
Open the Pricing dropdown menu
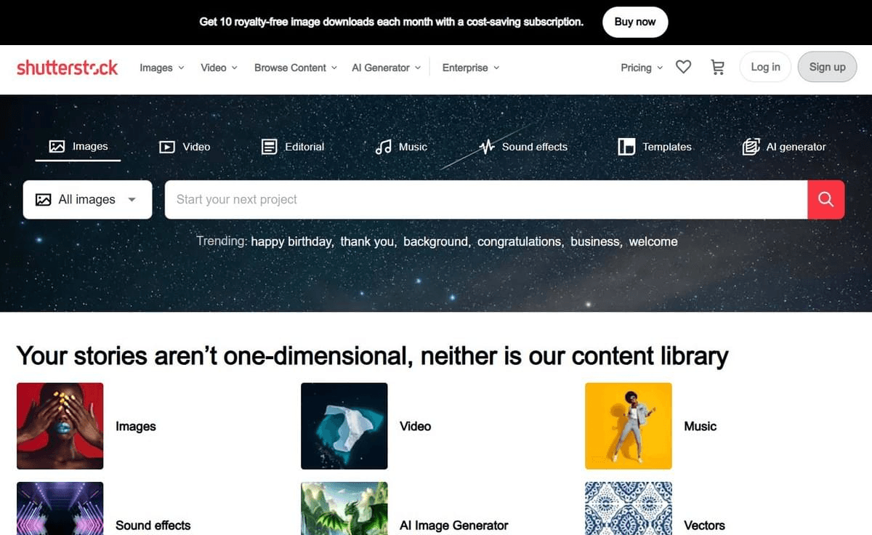tap(642, 68)
